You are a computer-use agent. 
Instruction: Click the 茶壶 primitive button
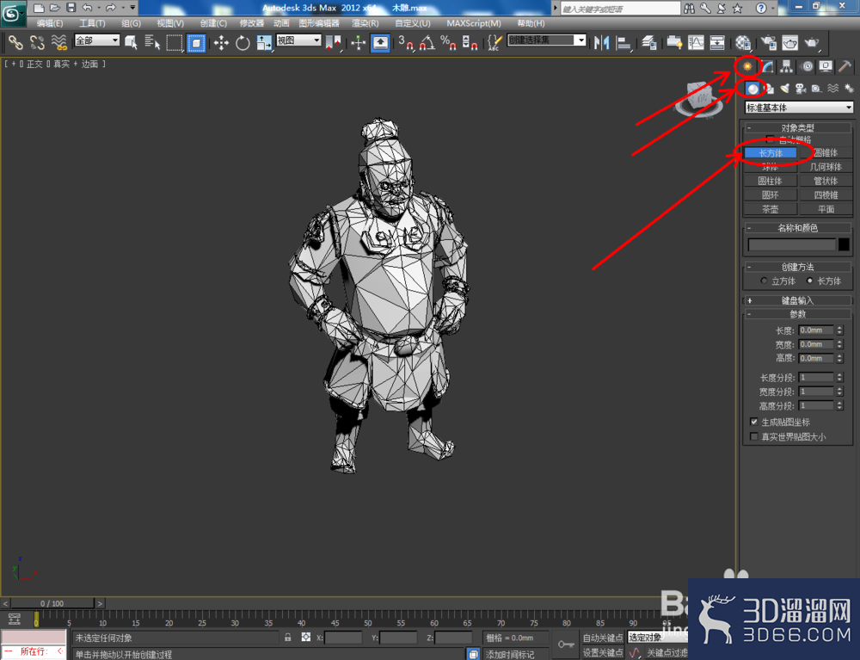tap(770, 209)
